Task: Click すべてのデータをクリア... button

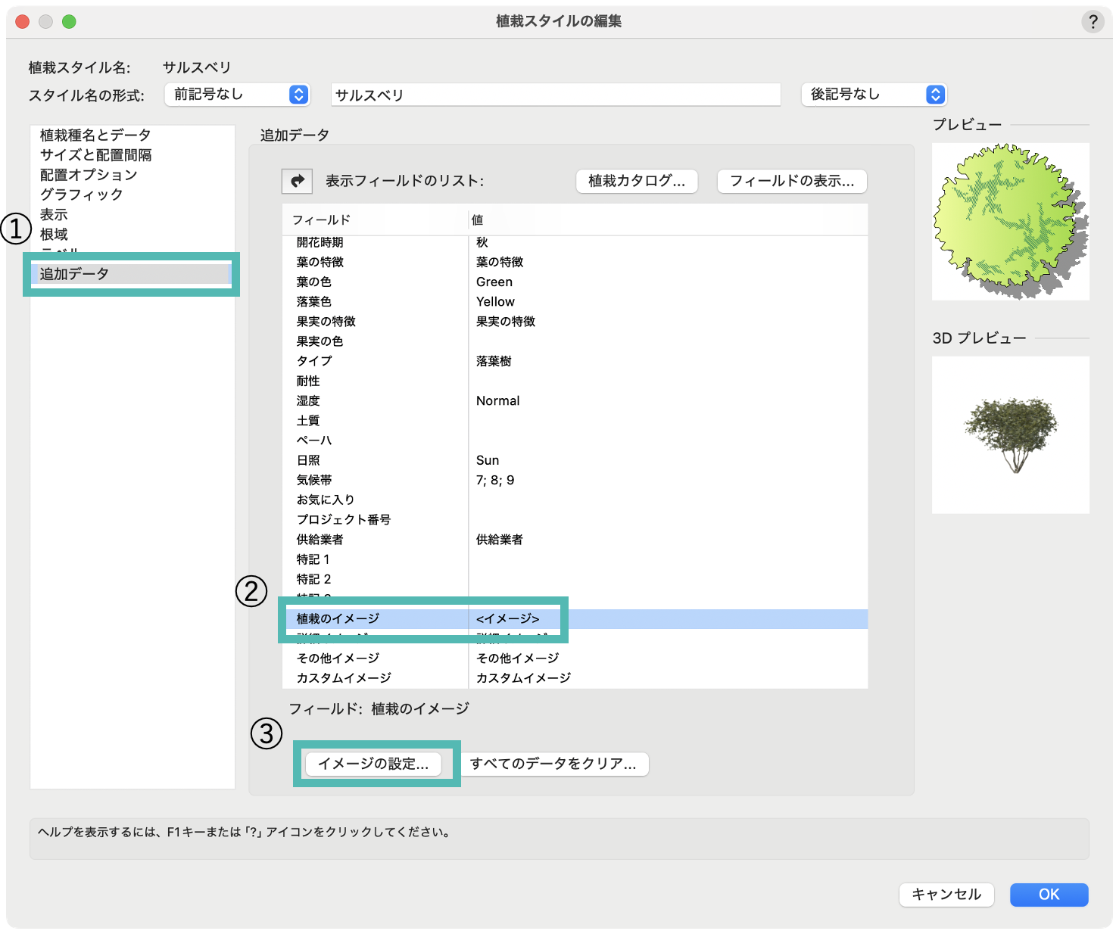Action: (553, 764)
